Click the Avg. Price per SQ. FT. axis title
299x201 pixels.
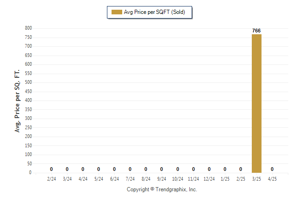point(17,101)
